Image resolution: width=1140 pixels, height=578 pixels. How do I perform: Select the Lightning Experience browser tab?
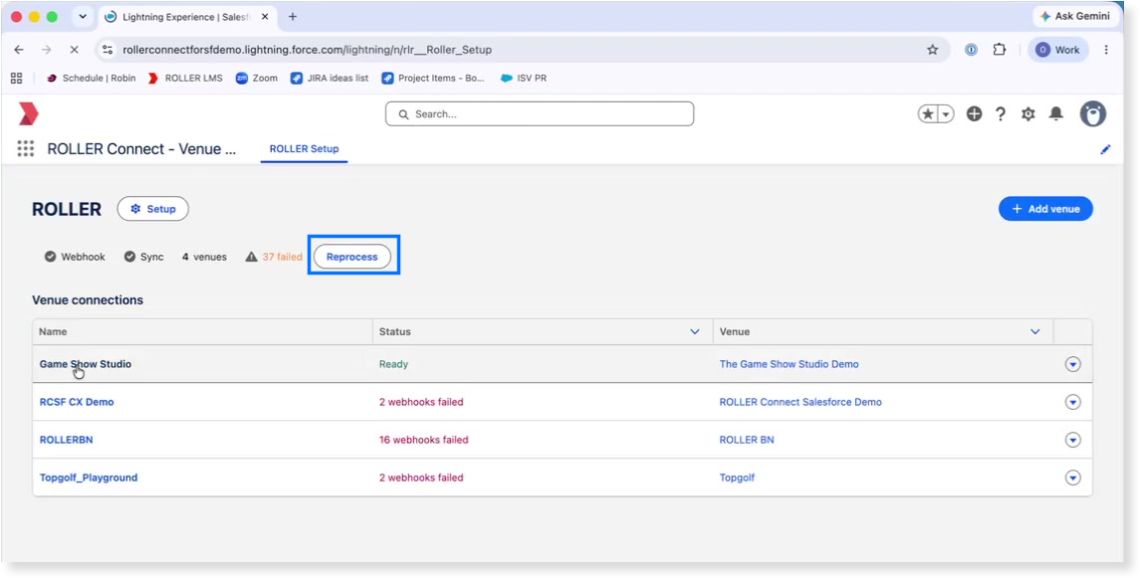[186, 17]
